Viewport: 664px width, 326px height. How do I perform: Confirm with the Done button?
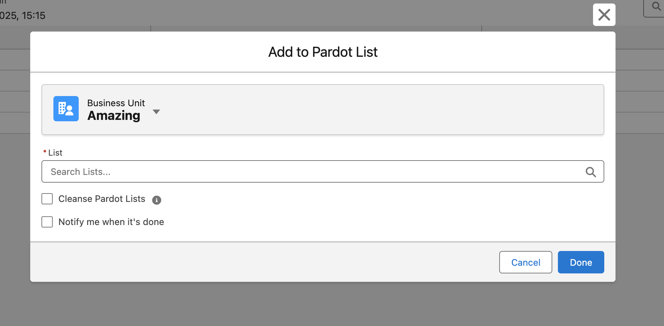[581, 262]
